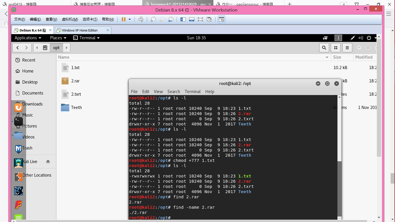Click Send Ctrl+Alt+Del icon in VMware toolbar
Screen dimensions: 395x222
pyautogui.click(x=141, y=19)
